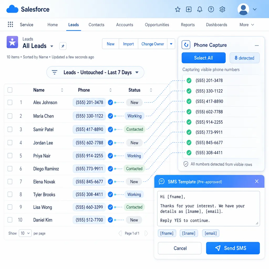Screen dimensions: 269x269
Task: Click the SMS Template chat bubble icon
Action: click(162, 181)
